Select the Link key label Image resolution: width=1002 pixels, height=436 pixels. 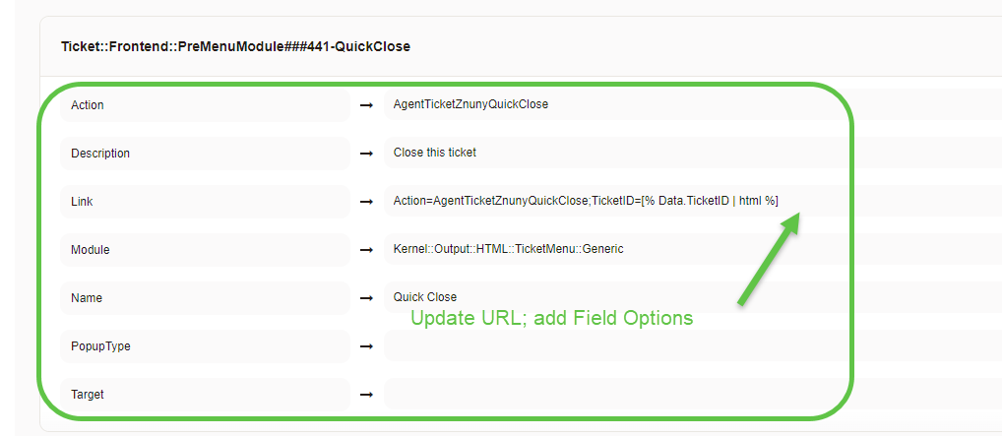[82, 201]
